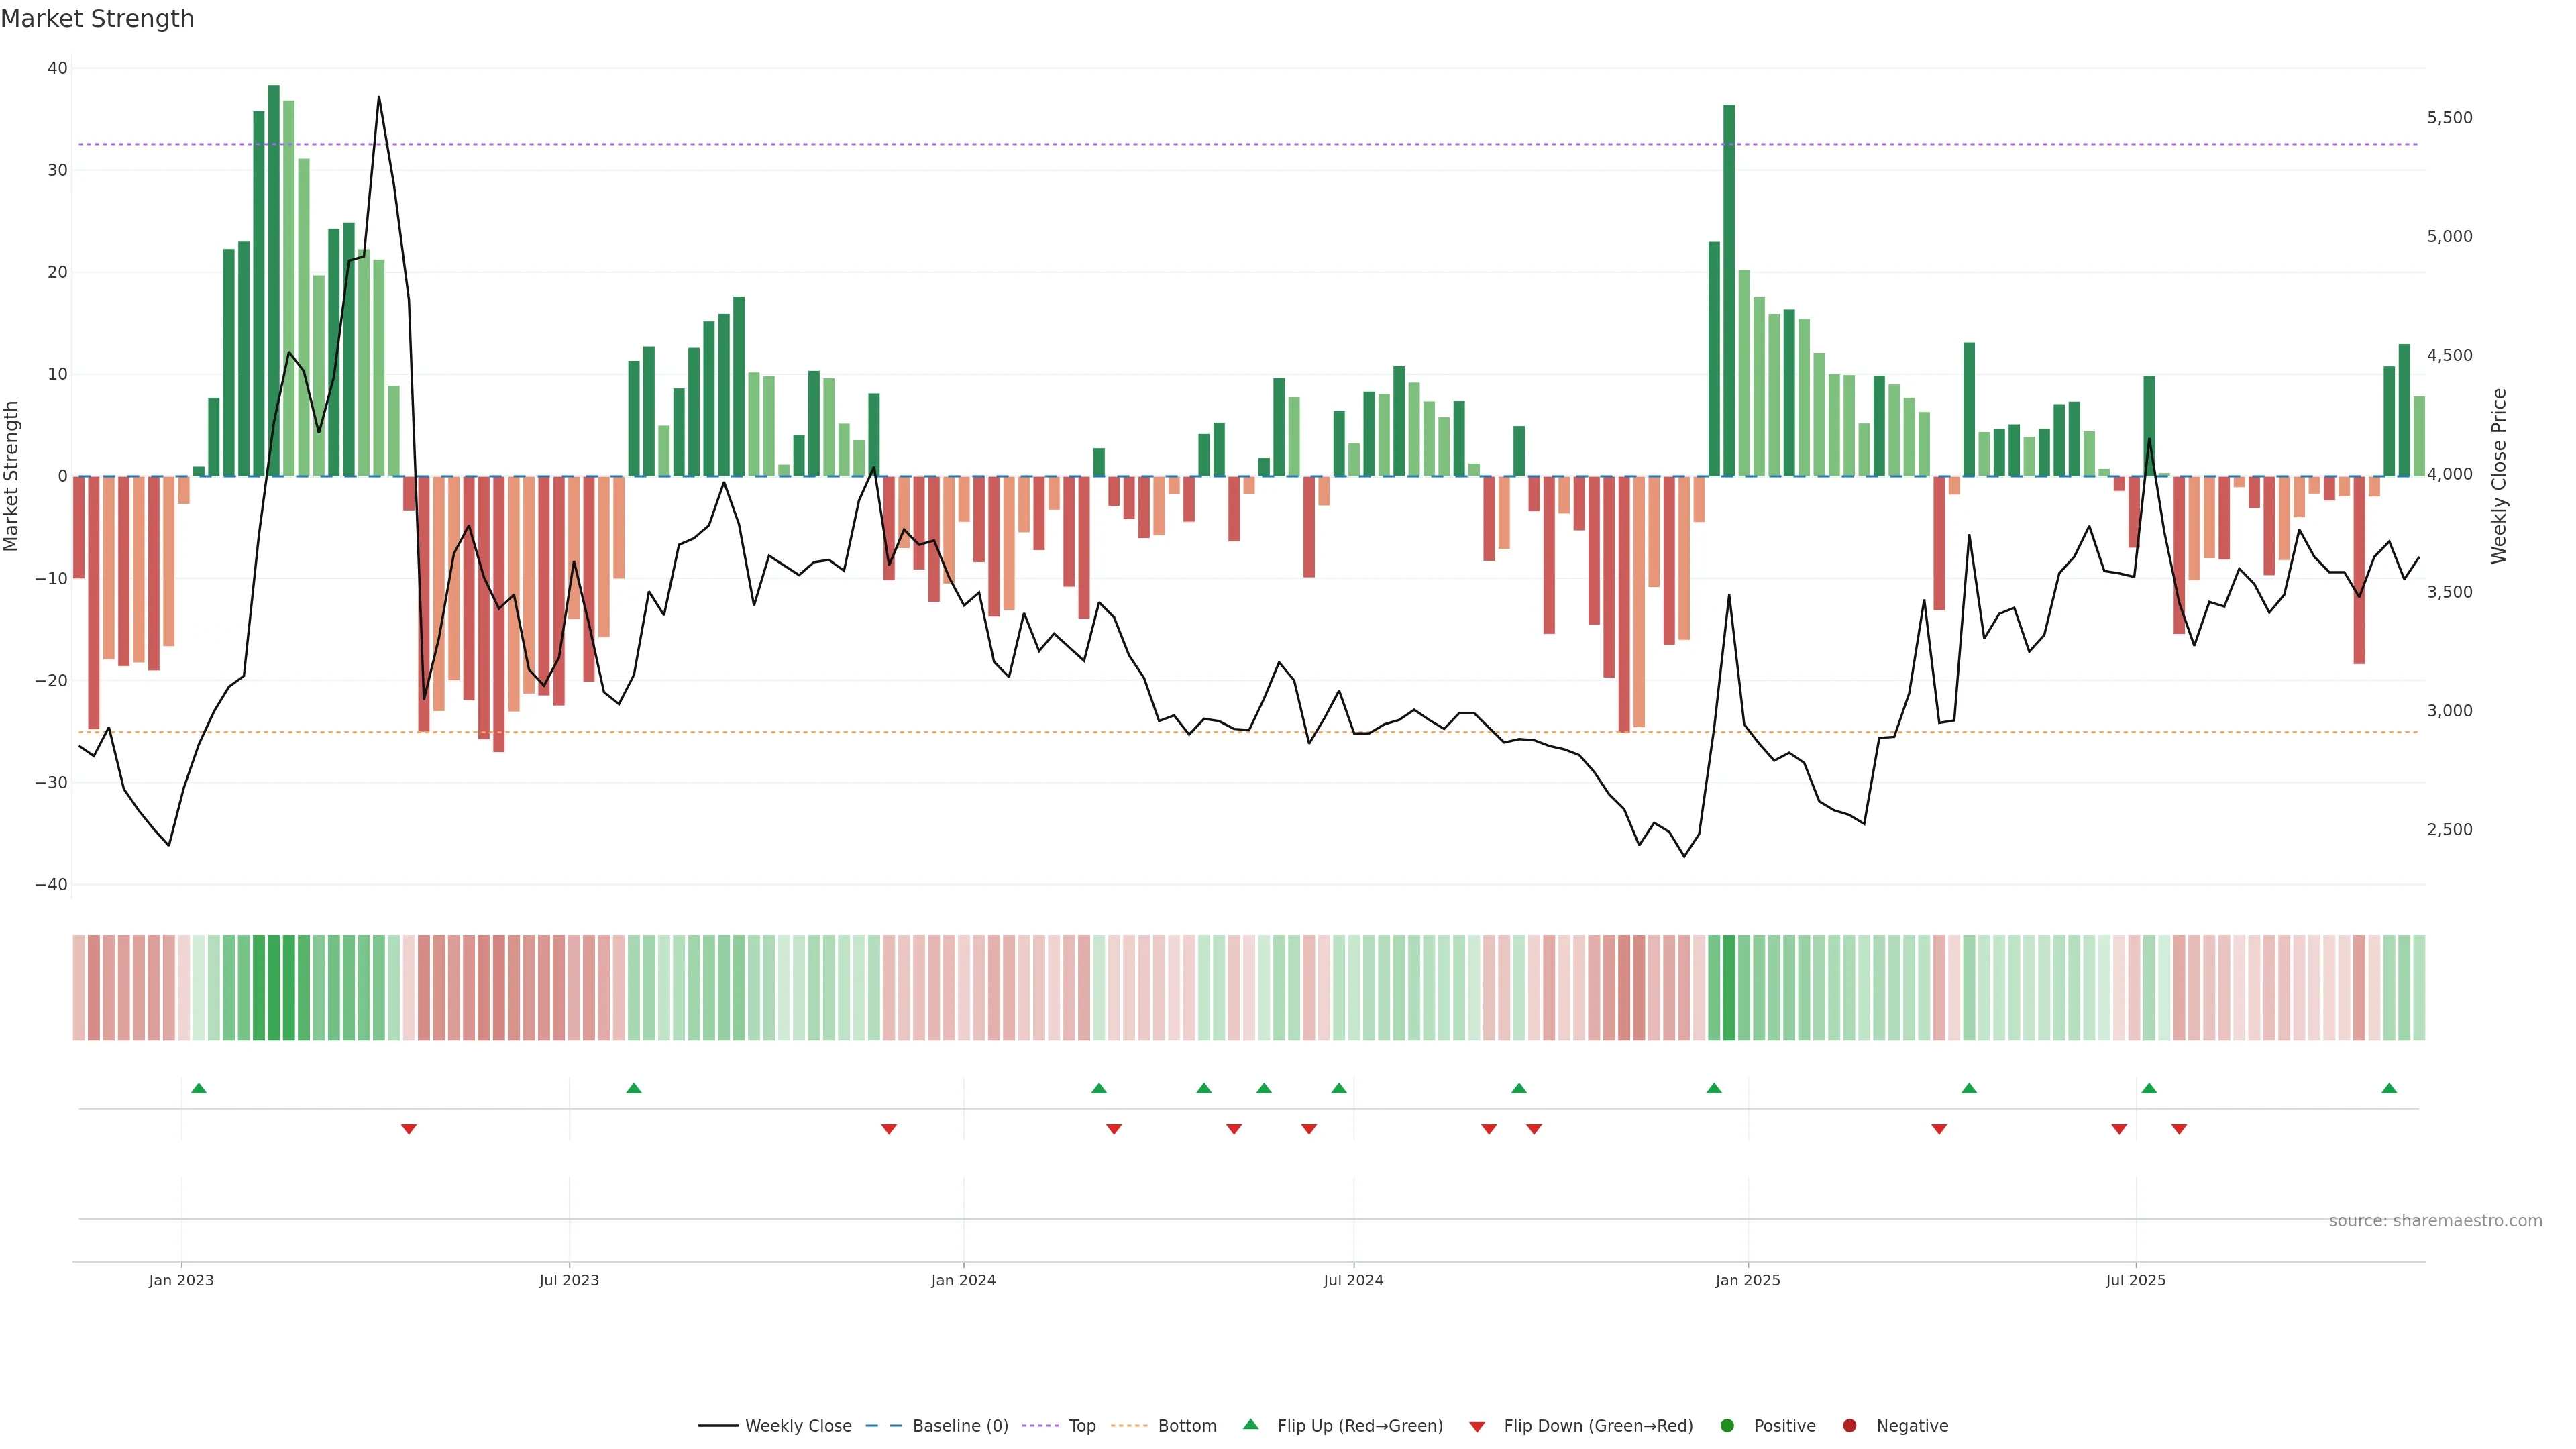Click the sharemaestro.com source text
Screen dimensions: 2576x1449
coord(2435,1220)
